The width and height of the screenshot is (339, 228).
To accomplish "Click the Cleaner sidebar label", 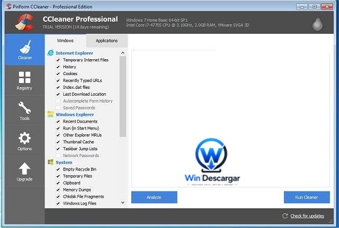I will coord(25,58).
